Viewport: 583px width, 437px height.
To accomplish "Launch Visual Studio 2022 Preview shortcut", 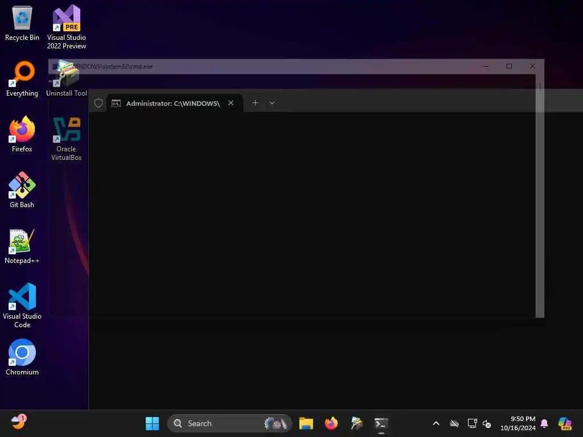I will [x=67, y=27].
